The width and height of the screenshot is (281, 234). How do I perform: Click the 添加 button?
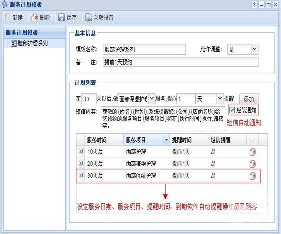click(249, 99)
